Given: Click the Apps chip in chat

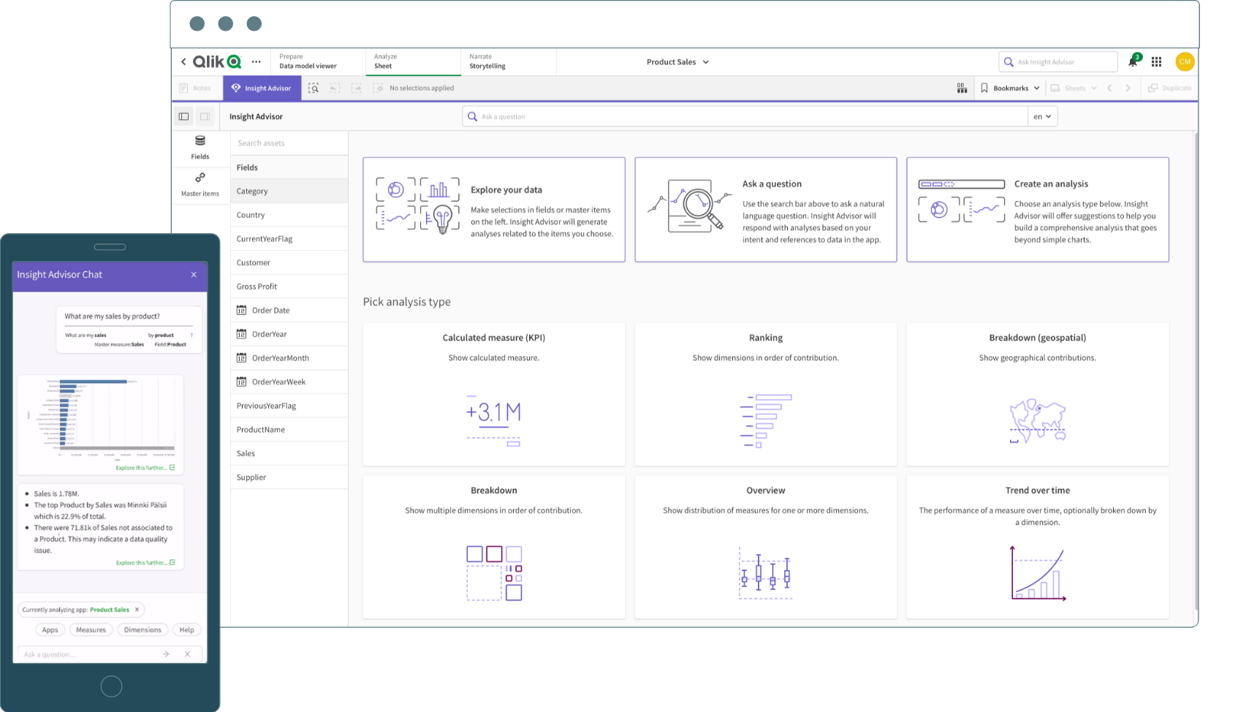Looking at the screenshot, I should [x=50, y=630].
